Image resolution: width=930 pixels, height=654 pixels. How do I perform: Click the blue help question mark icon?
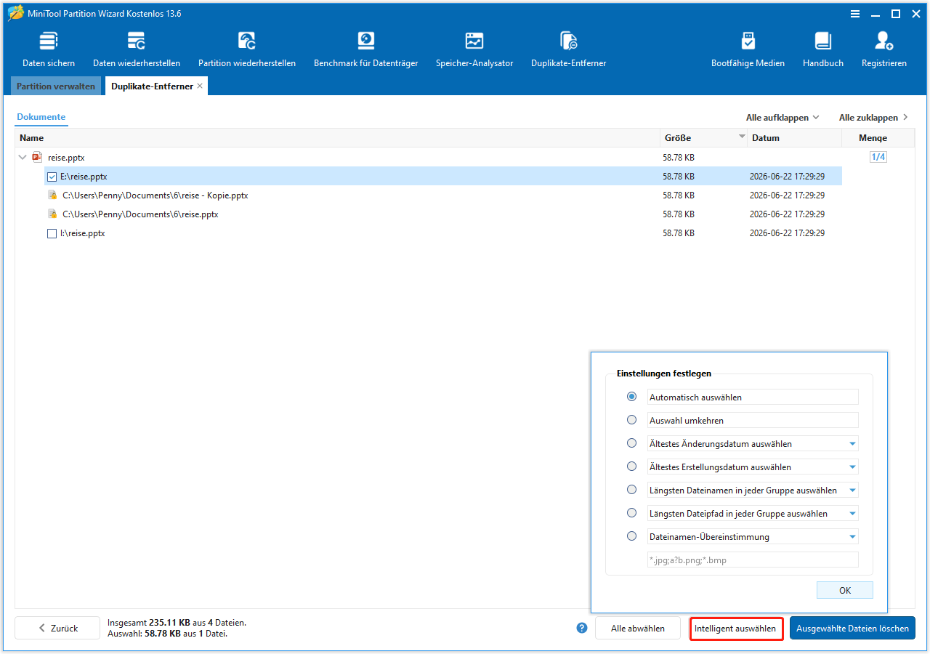[x=581, y=628]
